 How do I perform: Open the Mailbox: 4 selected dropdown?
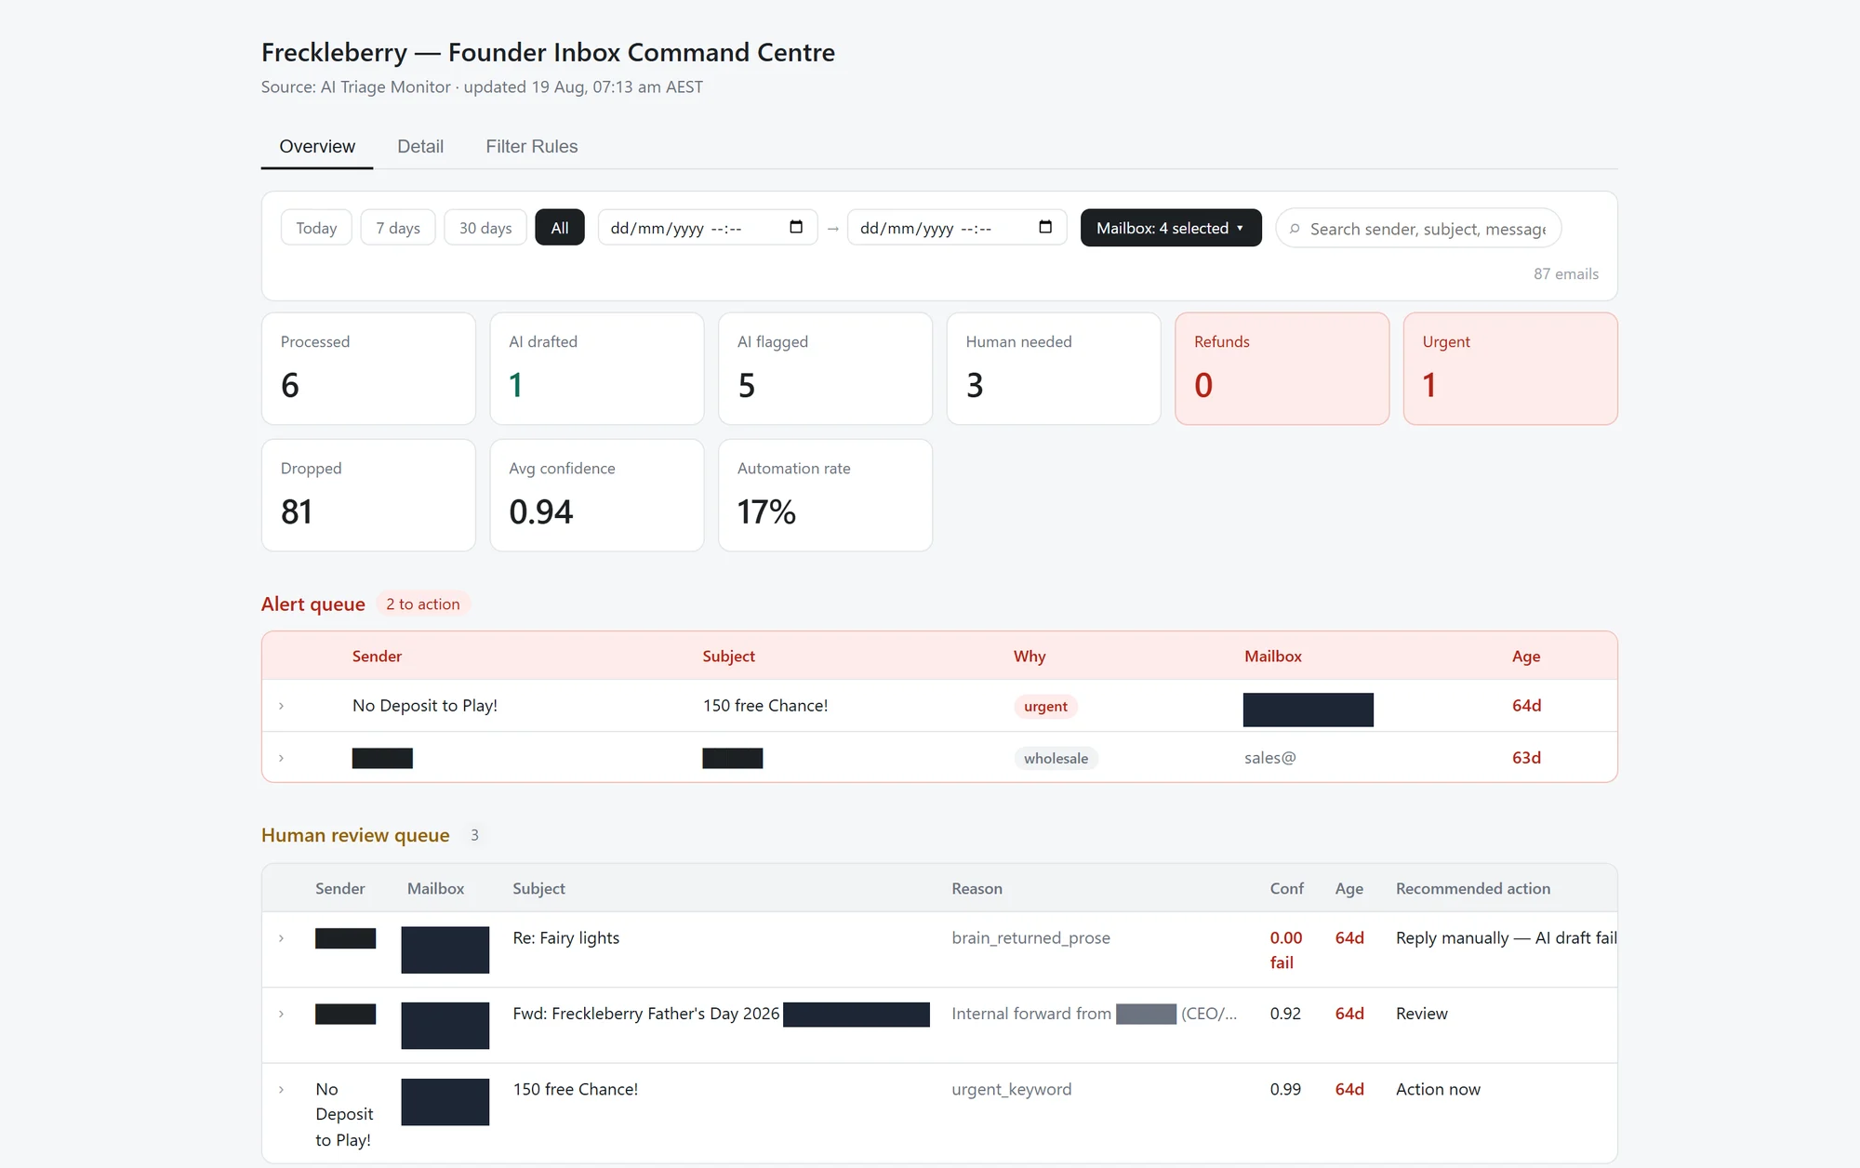coord(1170,228)
